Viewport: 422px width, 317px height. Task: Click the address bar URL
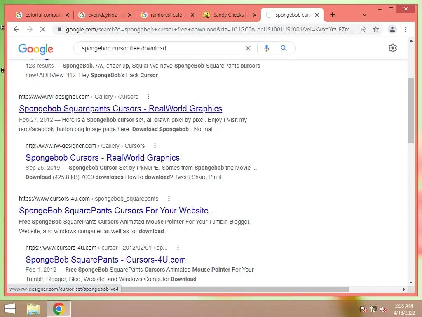point(210,29)
